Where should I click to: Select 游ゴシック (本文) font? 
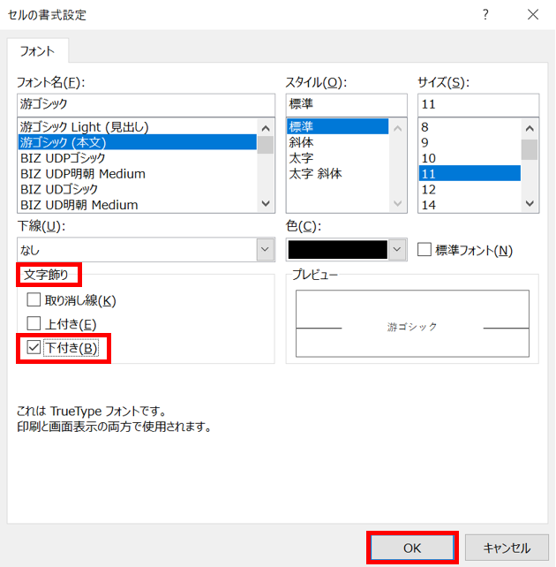[x=138, y=142]
